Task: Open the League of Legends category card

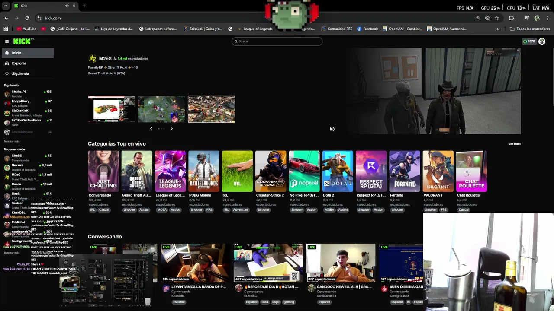Action: (x=170, y=171)
